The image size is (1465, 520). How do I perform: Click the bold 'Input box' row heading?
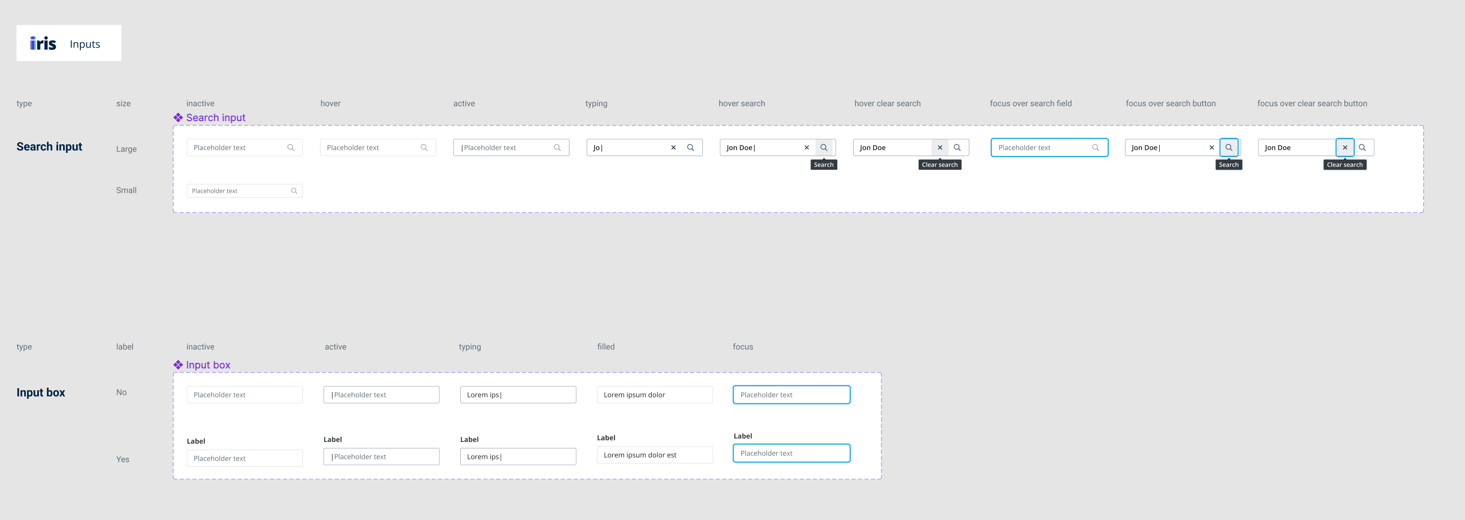pyautogui.click(x=41, y=392)
